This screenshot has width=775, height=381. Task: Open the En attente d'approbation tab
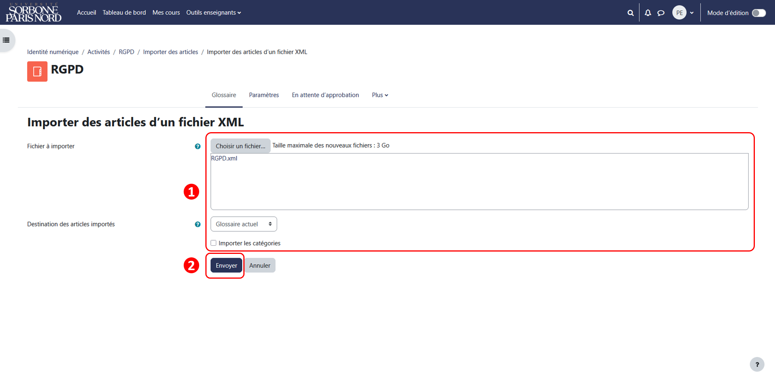coord(325,95)
